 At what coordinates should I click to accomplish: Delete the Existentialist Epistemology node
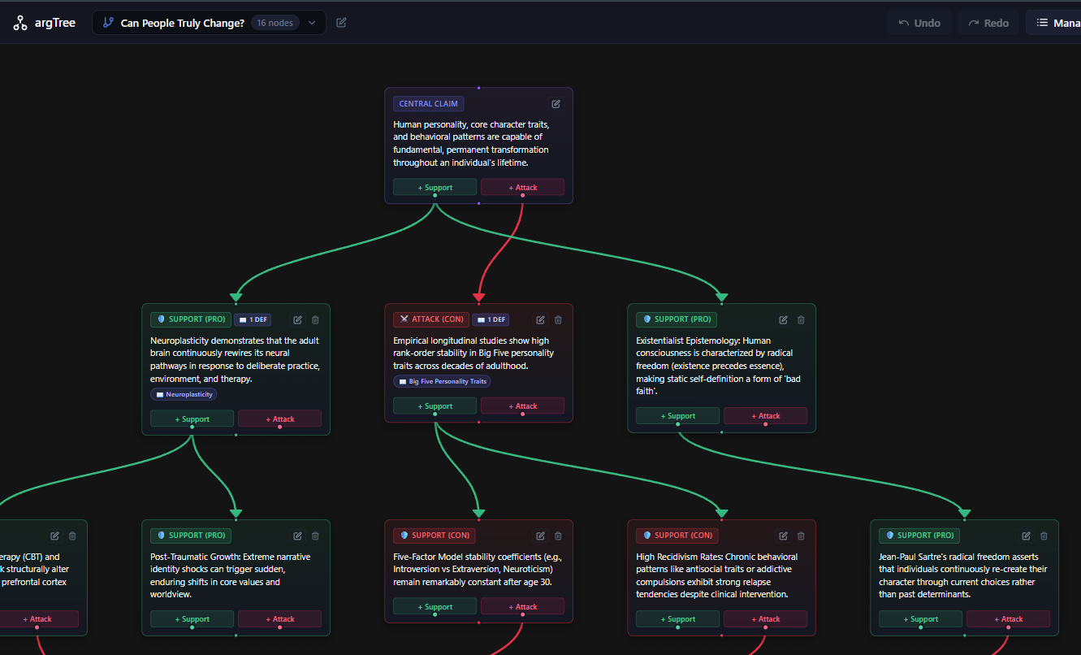tap(801, 320)
